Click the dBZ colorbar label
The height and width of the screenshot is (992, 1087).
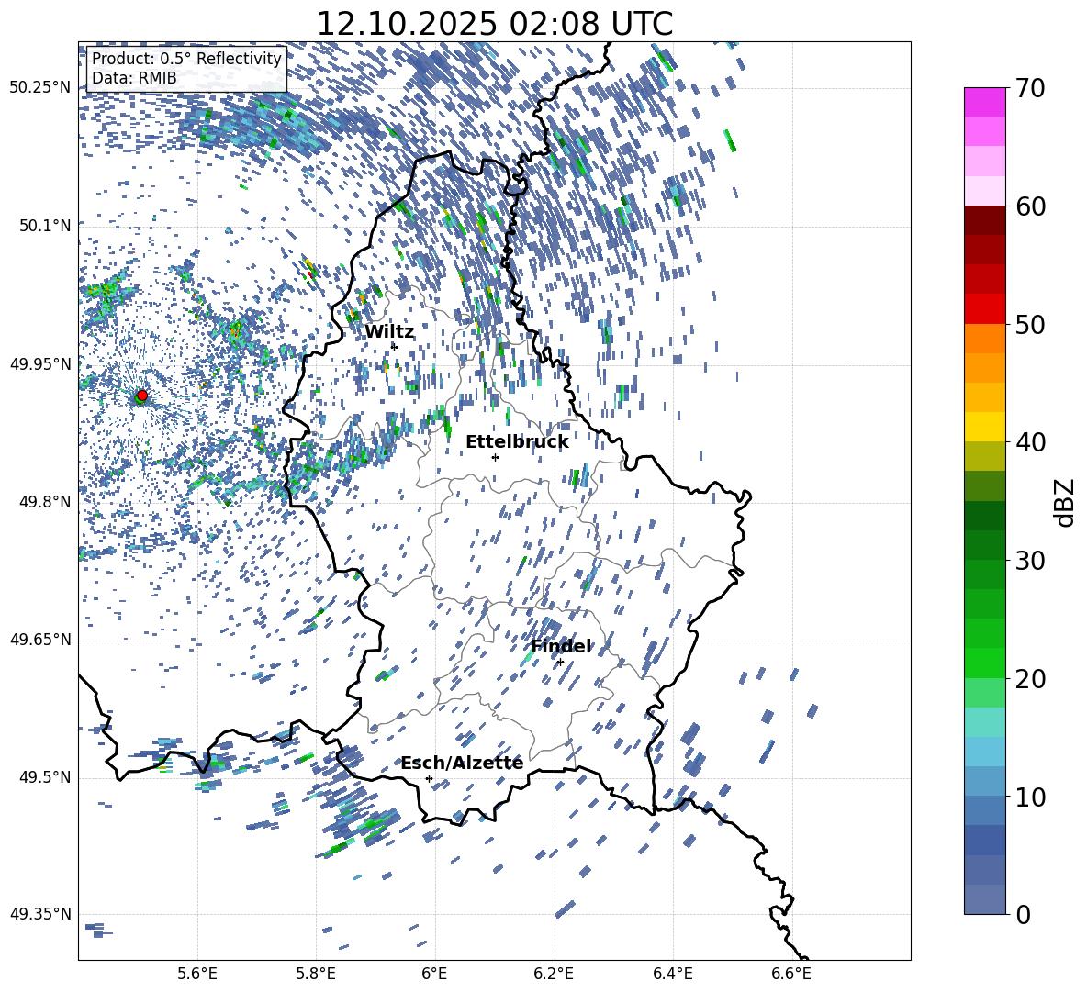pyautogui.click(x=1065, y=502)
